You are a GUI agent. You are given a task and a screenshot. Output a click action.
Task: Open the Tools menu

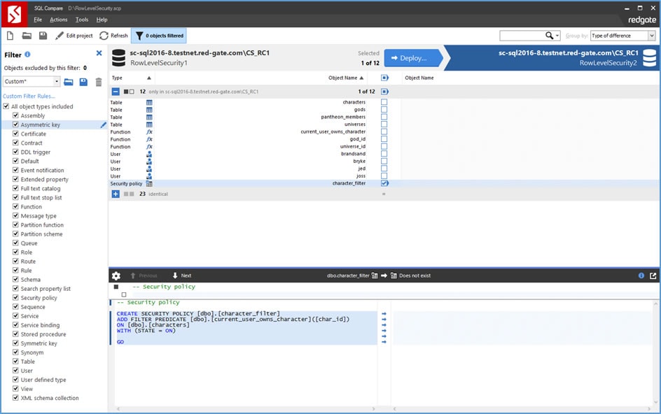click(x=82, y=20)
